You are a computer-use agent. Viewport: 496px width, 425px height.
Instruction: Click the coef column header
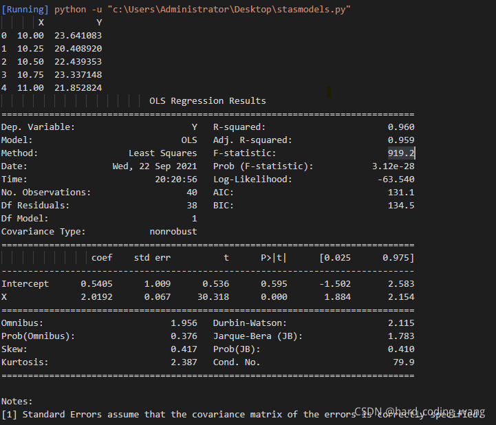[x=102, y=258]
